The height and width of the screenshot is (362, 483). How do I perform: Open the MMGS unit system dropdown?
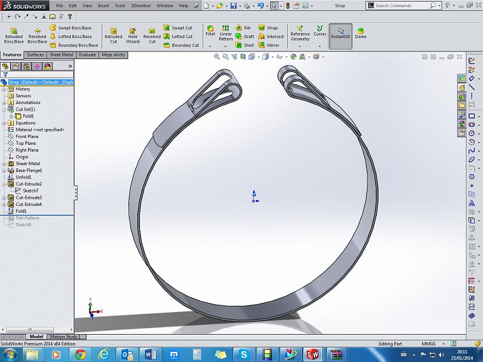[430, 344]
